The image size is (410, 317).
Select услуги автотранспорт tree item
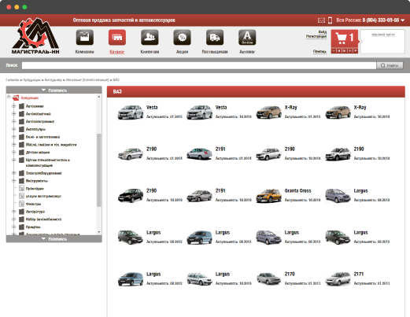click(x=43, y=196)
